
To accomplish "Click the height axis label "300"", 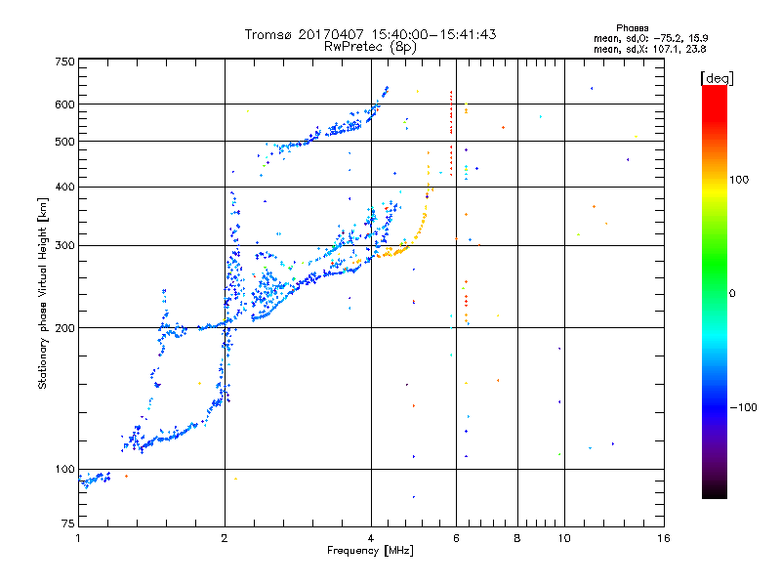I will coord(64,245).
